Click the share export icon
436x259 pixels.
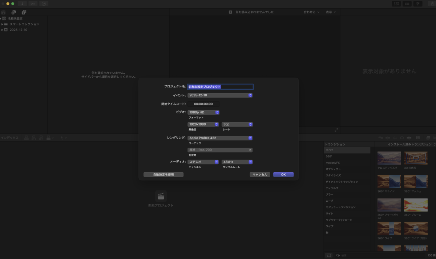pyautogui.click(x=432, y=4)
